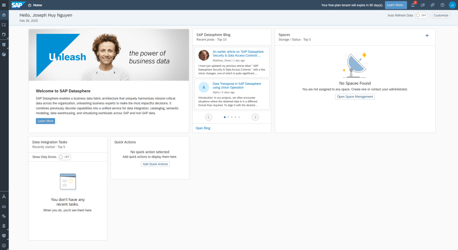
Task: Select the second blog carousel dot
Action: [228, 117]
